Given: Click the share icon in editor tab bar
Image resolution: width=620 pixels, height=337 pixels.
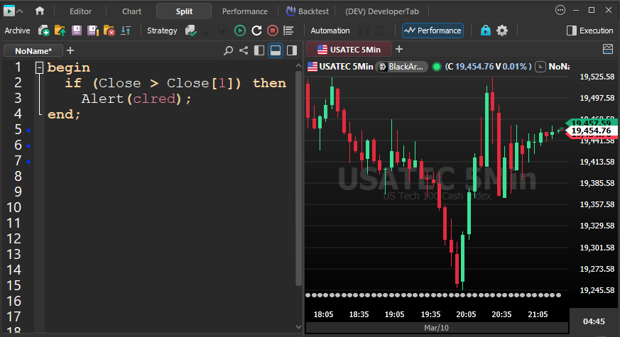Looking at the screenshot, I should click(244, 50).
